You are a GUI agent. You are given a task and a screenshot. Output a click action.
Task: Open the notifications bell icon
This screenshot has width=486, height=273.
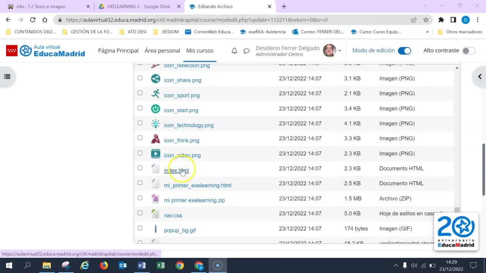[234, 51]
